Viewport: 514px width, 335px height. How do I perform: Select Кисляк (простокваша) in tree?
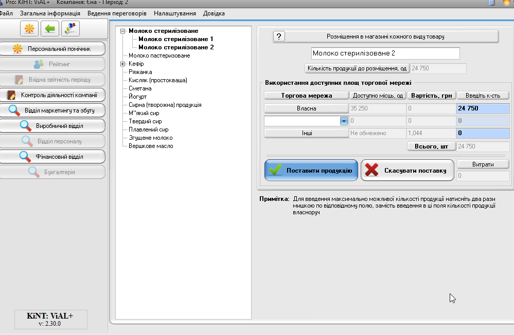coord(157,80)
